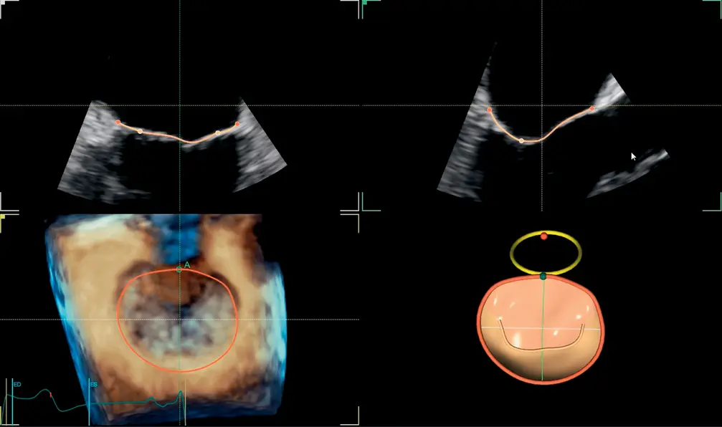Image resolution: width=722 pixels, height=427 pixels.
Task: Click the red tick on the ECG trace
Action: 51,393
